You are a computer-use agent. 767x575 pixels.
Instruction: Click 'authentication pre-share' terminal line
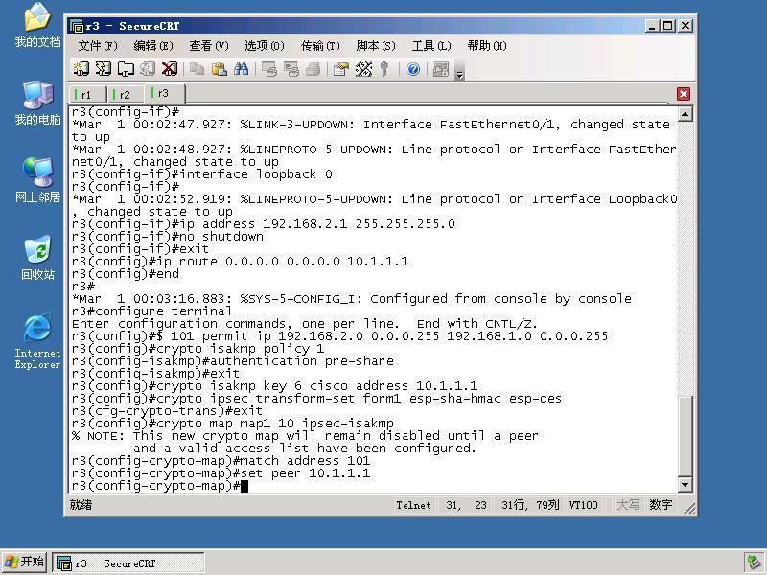232,361
